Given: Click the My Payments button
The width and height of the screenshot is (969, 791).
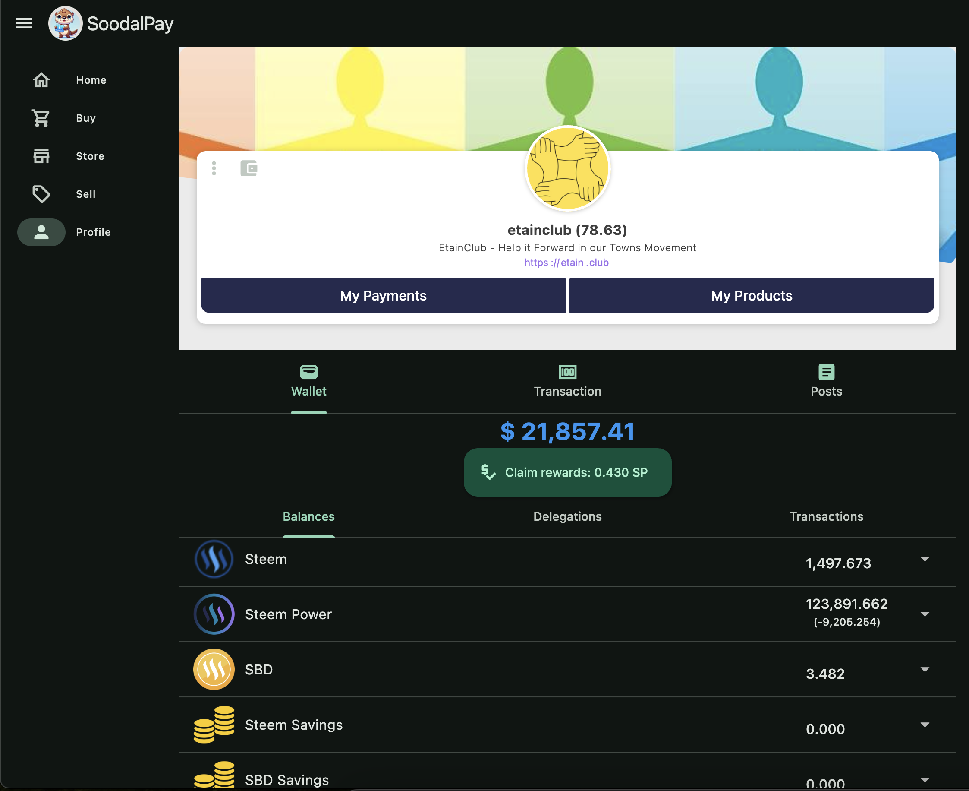Looking at the screenshot, I should [x=384, y=296].
